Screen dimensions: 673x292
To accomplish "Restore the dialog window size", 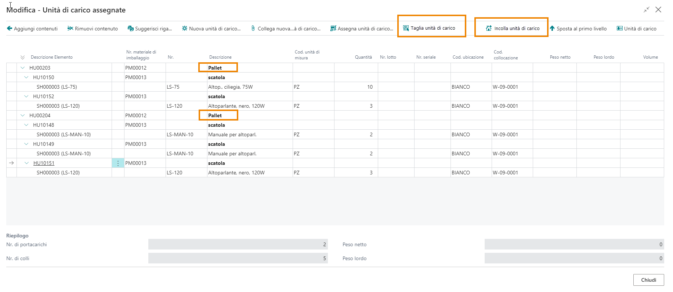I will (x=647, y=10).
